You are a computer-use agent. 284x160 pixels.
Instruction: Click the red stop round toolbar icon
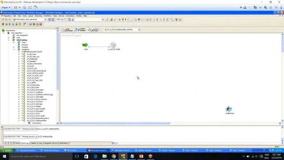[x=41, y=24]
